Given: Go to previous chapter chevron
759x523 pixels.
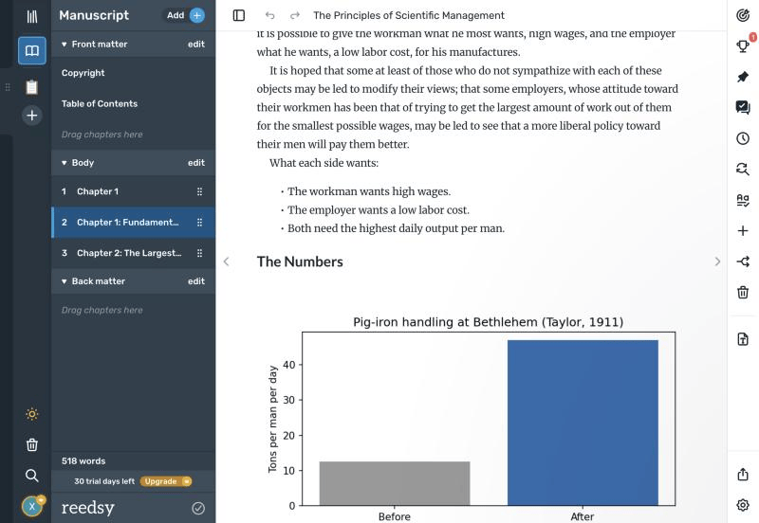Looking at the screenshot, I should pos(226,261).
